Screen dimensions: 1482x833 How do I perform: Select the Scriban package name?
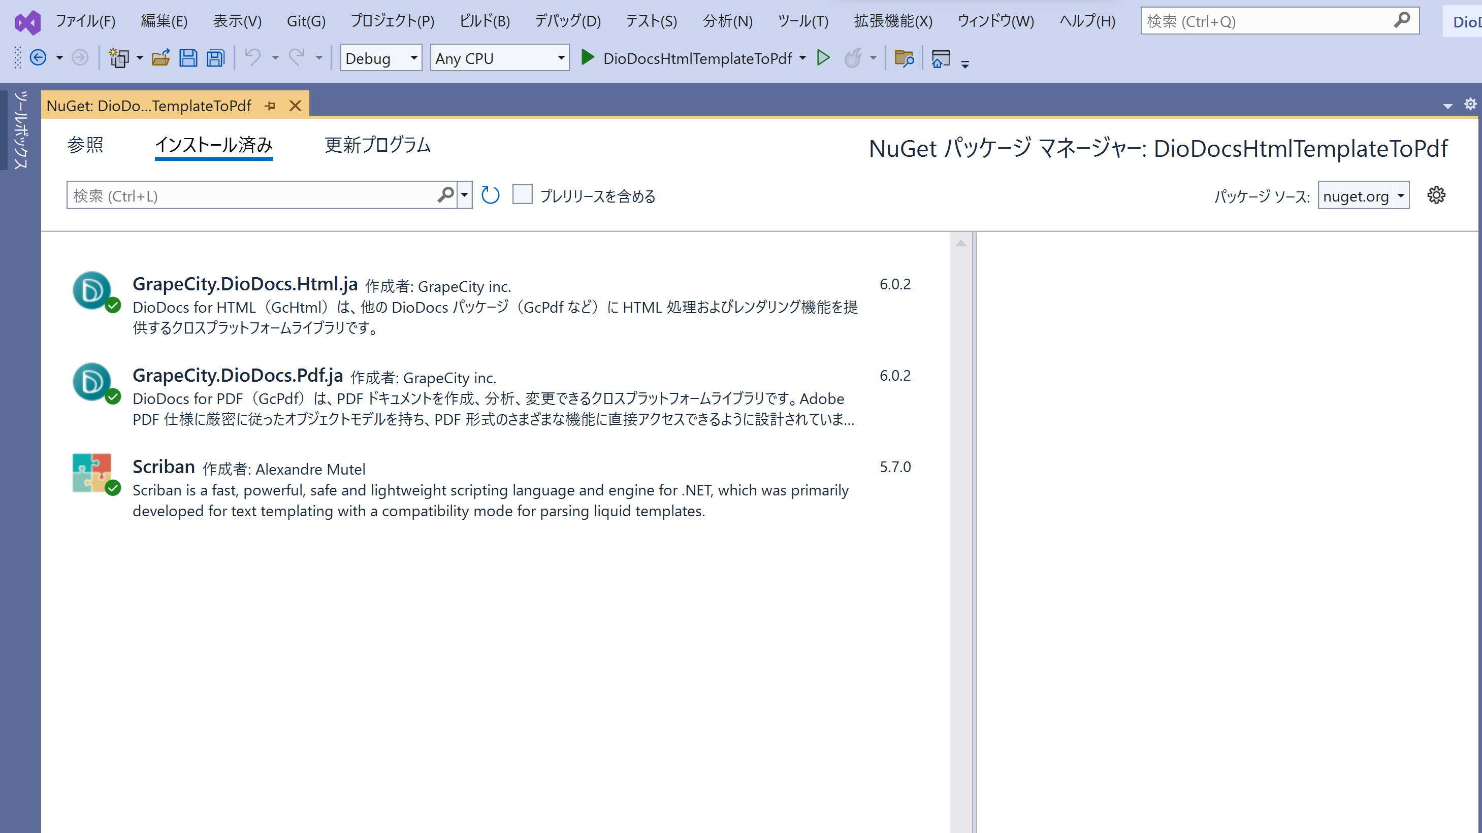coord(164,466)
